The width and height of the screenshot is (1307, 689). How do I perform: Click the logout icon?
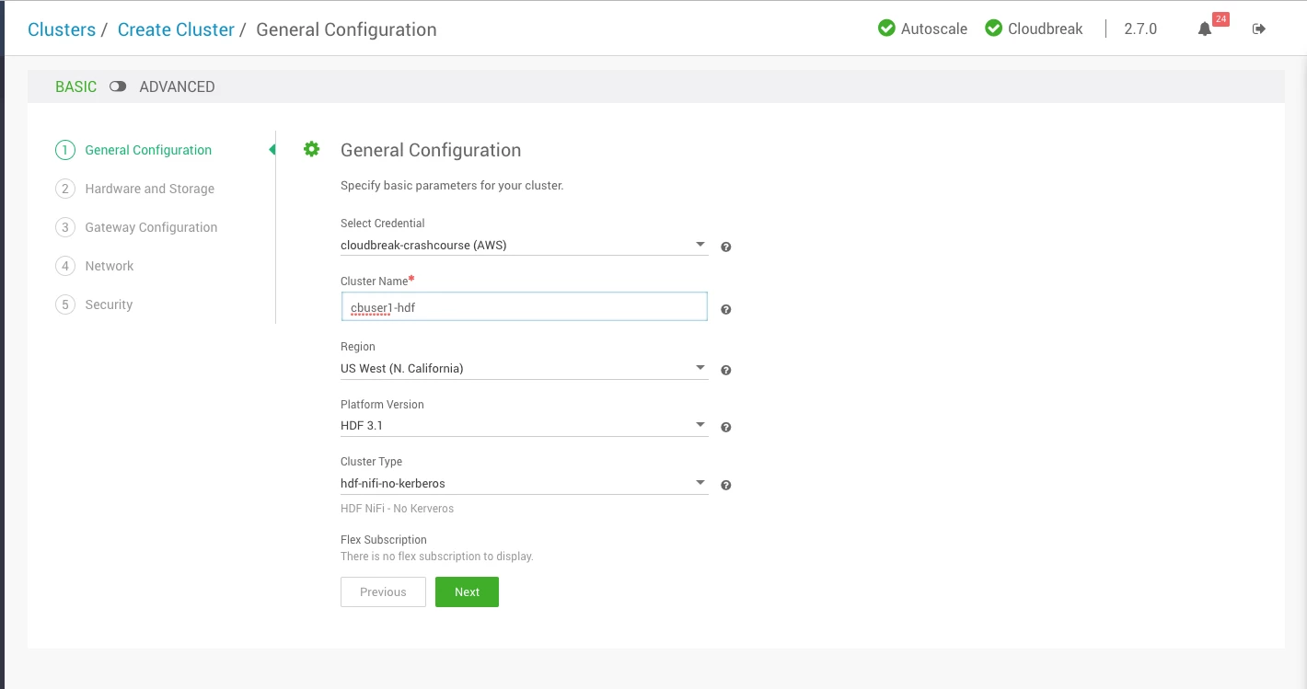click(1259, 29)
